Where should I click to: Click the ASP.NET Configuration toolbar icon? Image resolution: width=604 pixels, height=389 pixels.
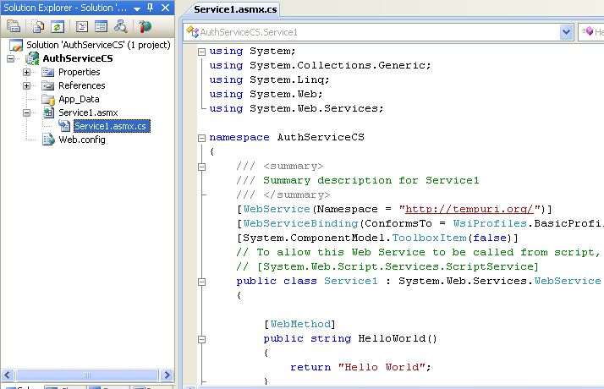coord(145,26)
